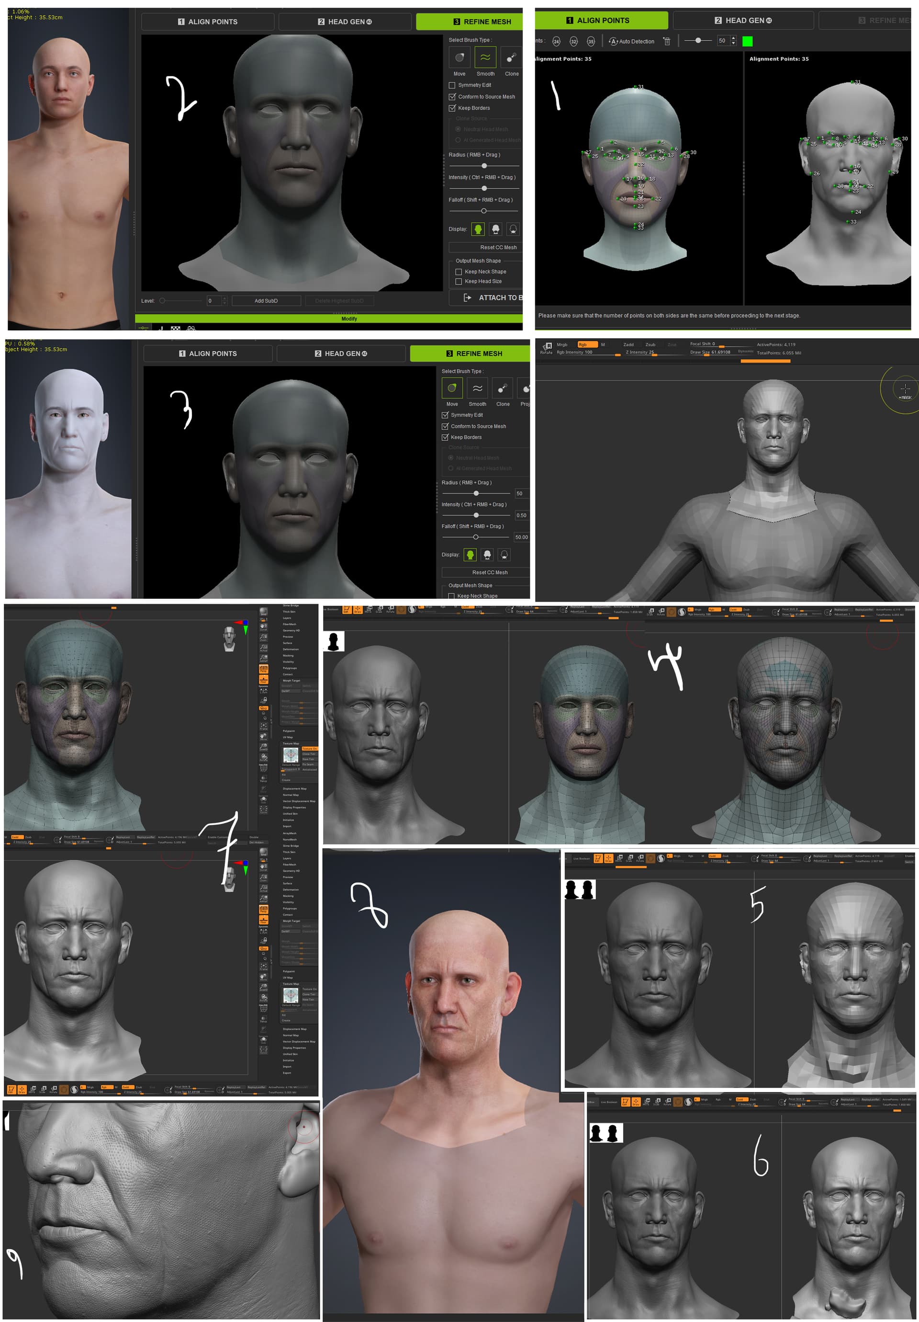The image size is (919, 1322).
Task: Increment the Level value stepper
Action: point(224,298)
